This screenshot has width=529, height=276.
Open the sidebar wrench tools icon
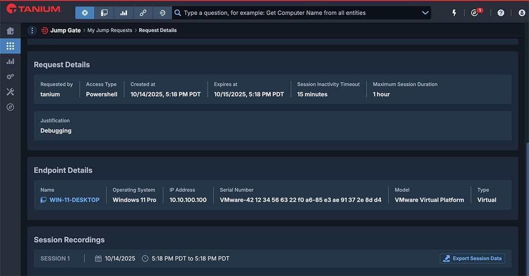click(10, 92)
